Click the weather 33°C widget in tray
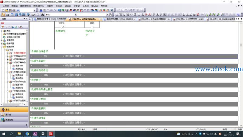Viewport: 243px width, 137px height. tap(185, 134)
